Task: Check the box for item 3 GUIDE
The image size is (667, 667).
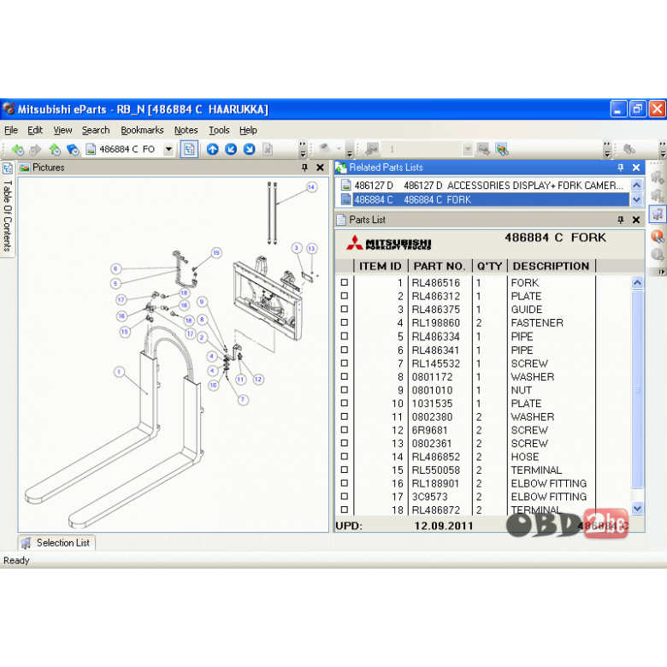Action: tap(345, 309)
